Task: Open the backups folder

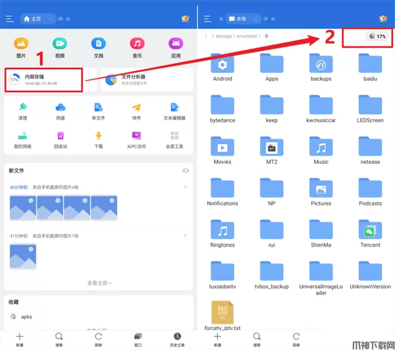Action: click(321, 68)
